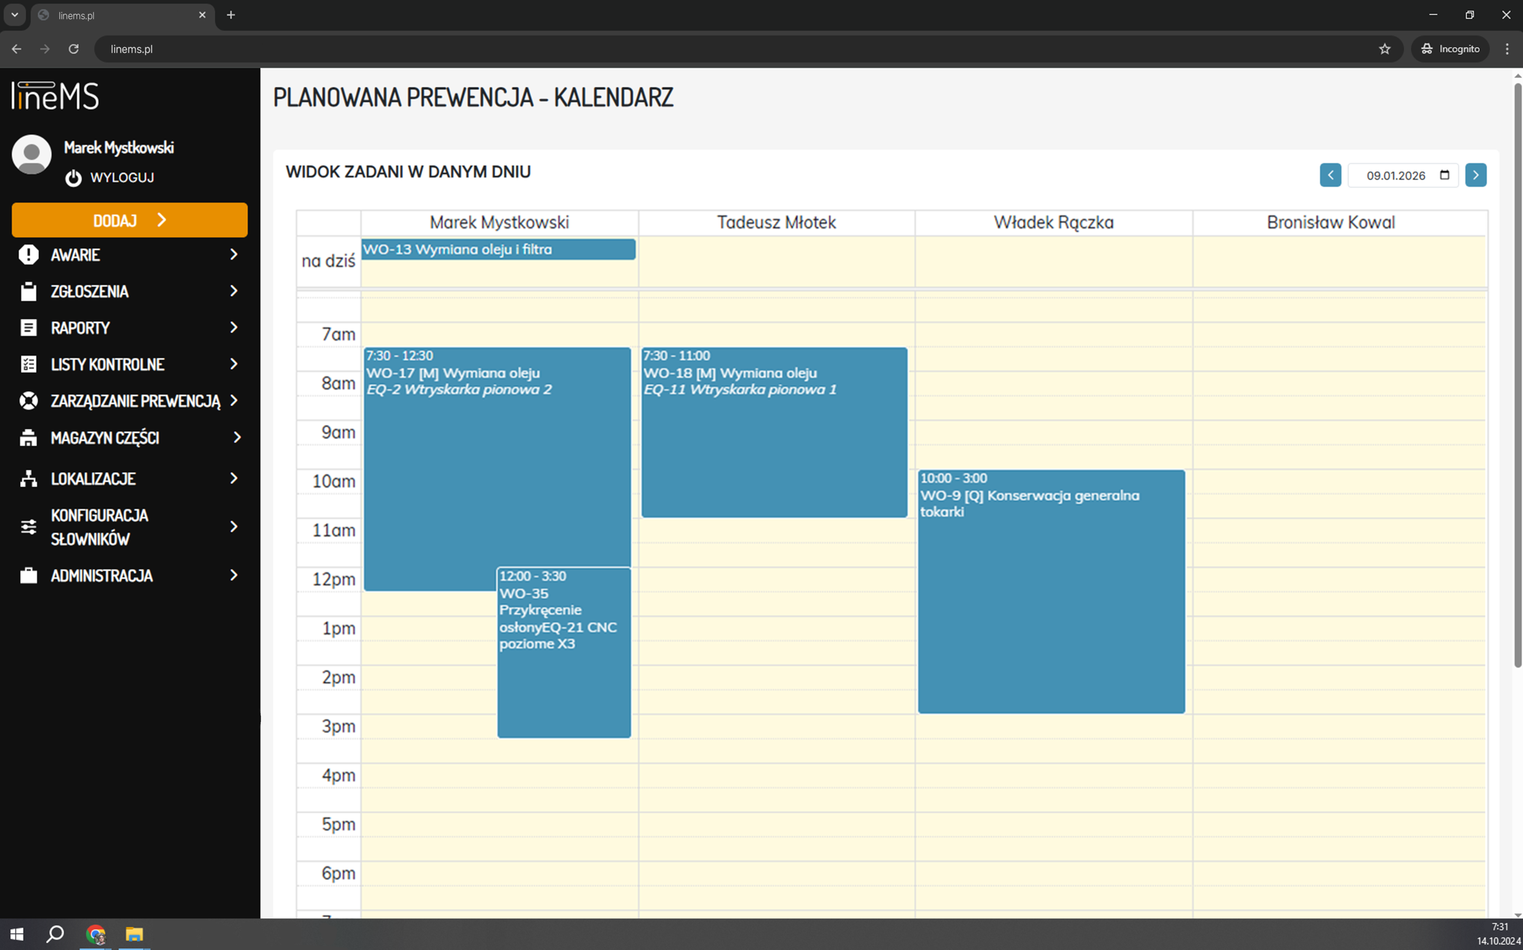Expand the LOKALIZACJE chevron
The width and height of the screenshot is (1523, 950).
(234, 479)
